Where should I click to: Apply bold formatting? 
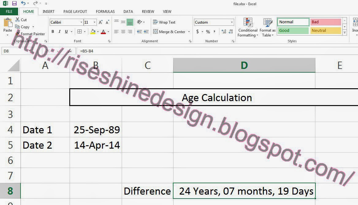pos(53,32)
